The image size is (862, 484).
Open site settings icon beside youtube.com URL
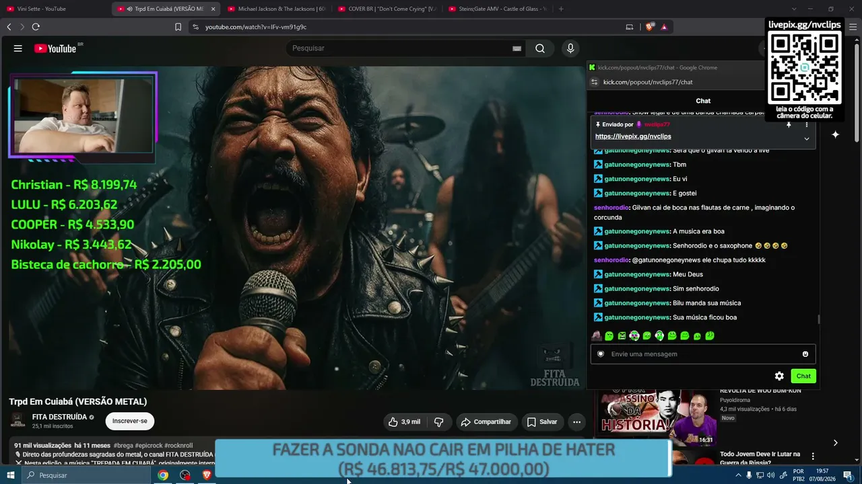click(x=195, y=27)
